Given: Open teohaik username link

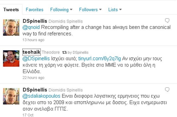Looking at the screenshot, I should [31, 52].
